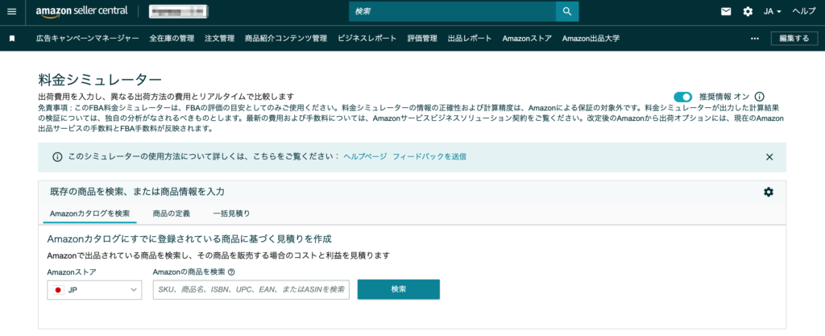Open the messages envelope icon
Screen dimensions: 825x336
726,11
